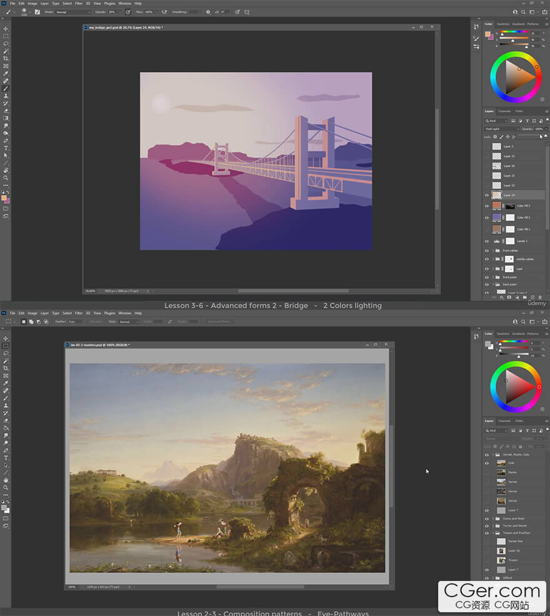The height and width of the screenshot is (616, 550).
Task: Open the search icon in the bridge window's options bar
Action: pyautogui.click(x=523, y=12)
